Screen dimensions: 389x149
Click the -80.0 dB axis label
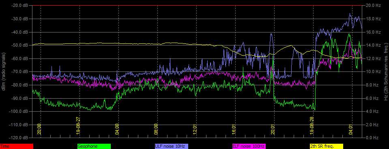(19, 85)
